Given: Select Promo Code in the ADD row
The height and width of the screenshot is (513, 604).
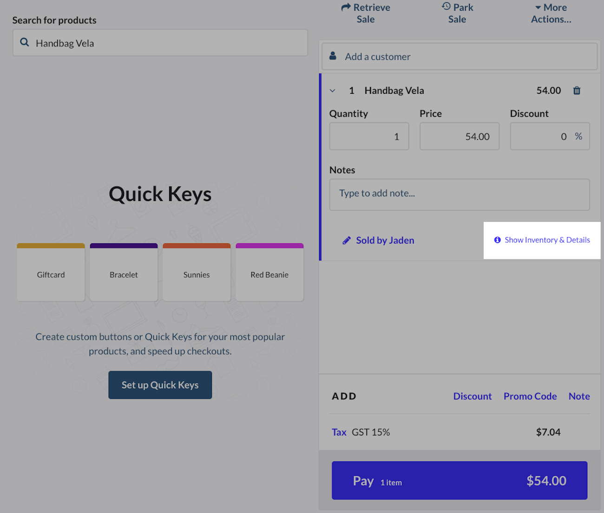Looking at the screenshot, I should click(530, 396).
